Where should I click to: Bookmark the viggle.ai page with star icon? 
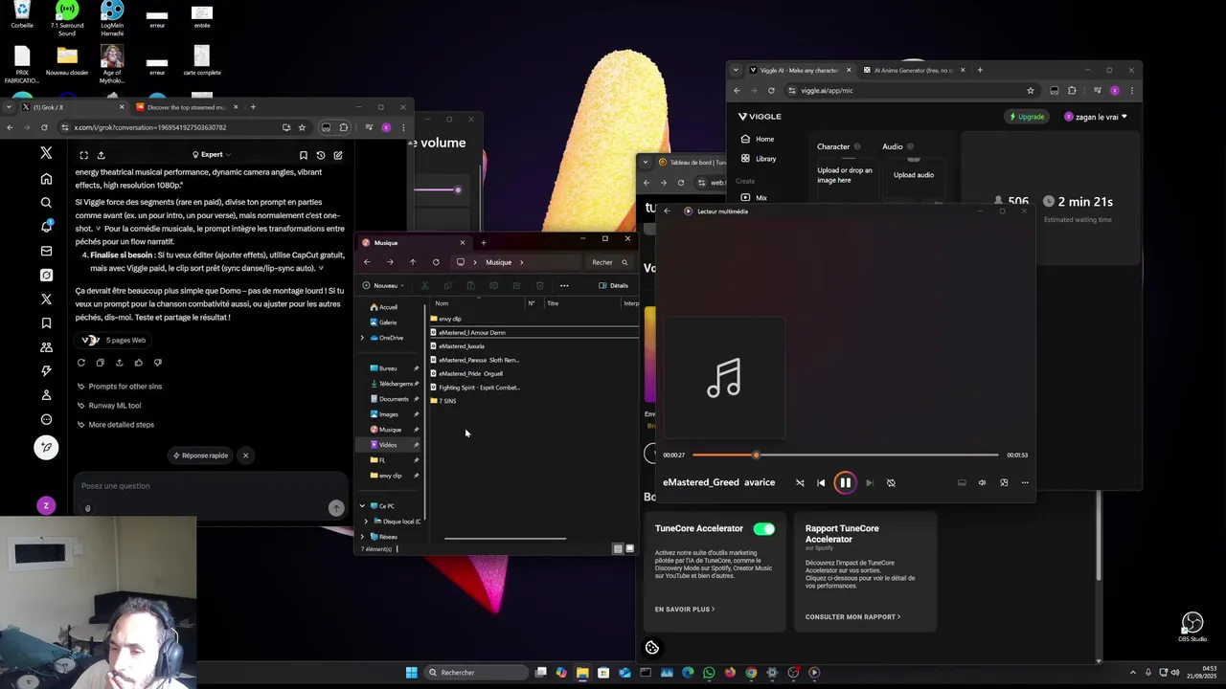pyautogui.click(x=1031, y=91)
